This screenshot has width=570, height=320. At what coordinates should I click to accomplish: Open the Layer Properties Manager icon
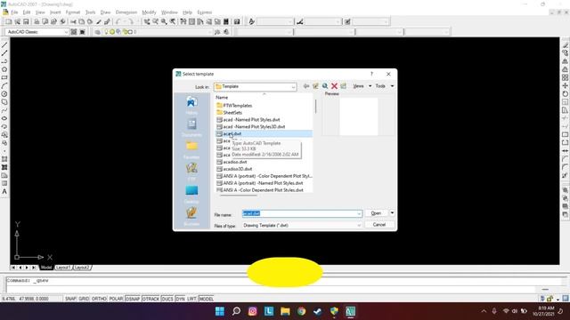coord(97,32)
